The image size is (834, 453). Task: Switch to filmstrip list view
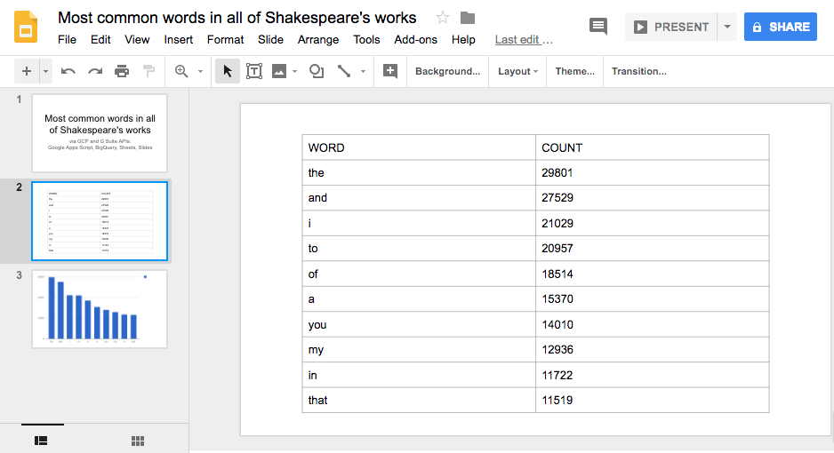click(41, 440)
